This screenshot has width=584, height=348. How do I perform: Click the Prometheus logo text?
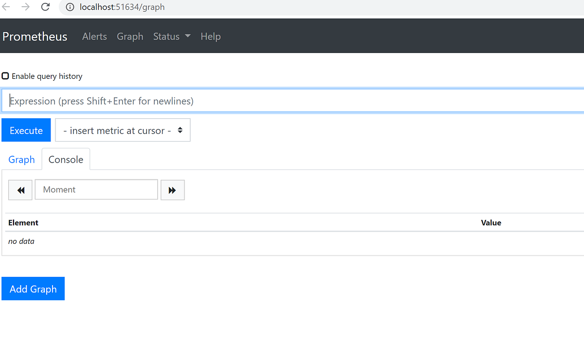click(35, 36)
